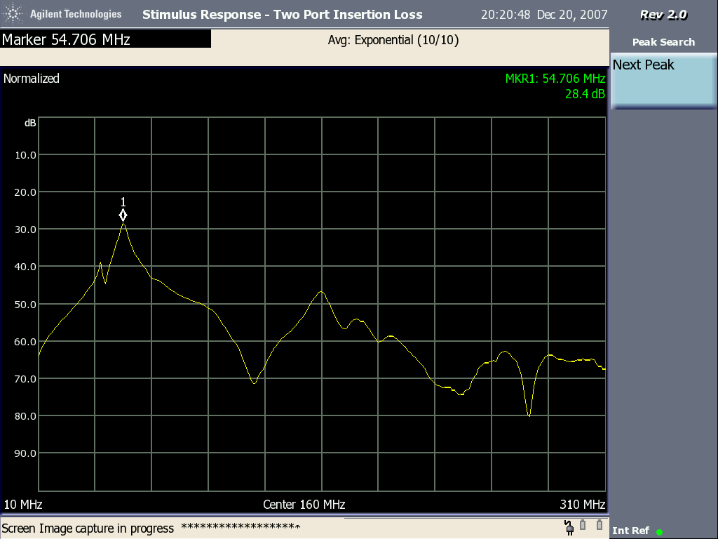Click the Center 160 MHz label
Image resolution: width=718 pixels, height=539 pixels.
coord(304,505)
